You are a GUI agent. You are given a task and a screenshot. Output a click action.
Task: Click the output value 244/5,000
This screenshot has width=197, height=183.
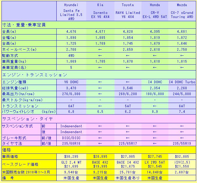pos(182,94)
